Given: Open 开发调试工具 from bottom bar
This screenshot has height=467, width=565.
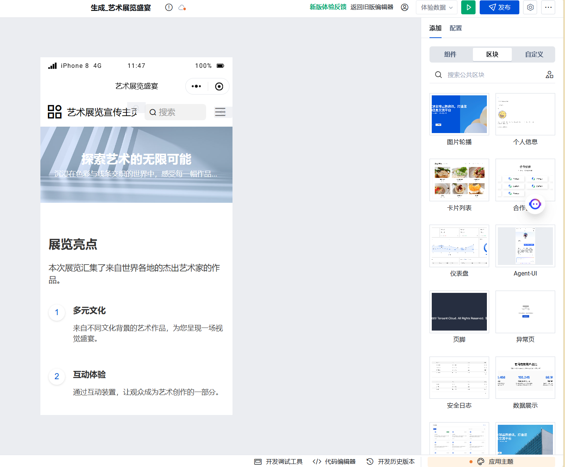Looking at the screenshot, I should click(279, 461).
